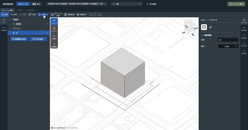
Task: Expand the 案1 plan dropdown
Action: tap(126, 4)
